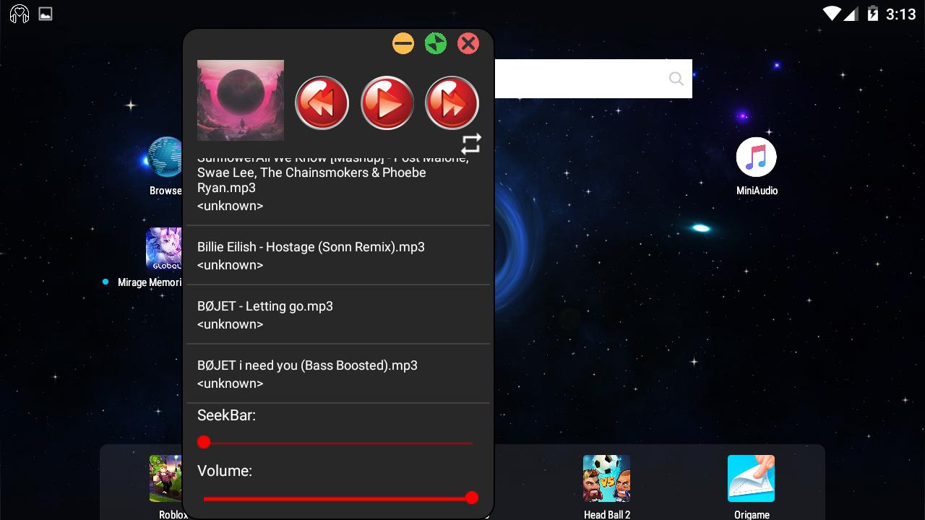Click the SeekBar slider handle
Screen dimensions: 925x520
coord(204,442)
